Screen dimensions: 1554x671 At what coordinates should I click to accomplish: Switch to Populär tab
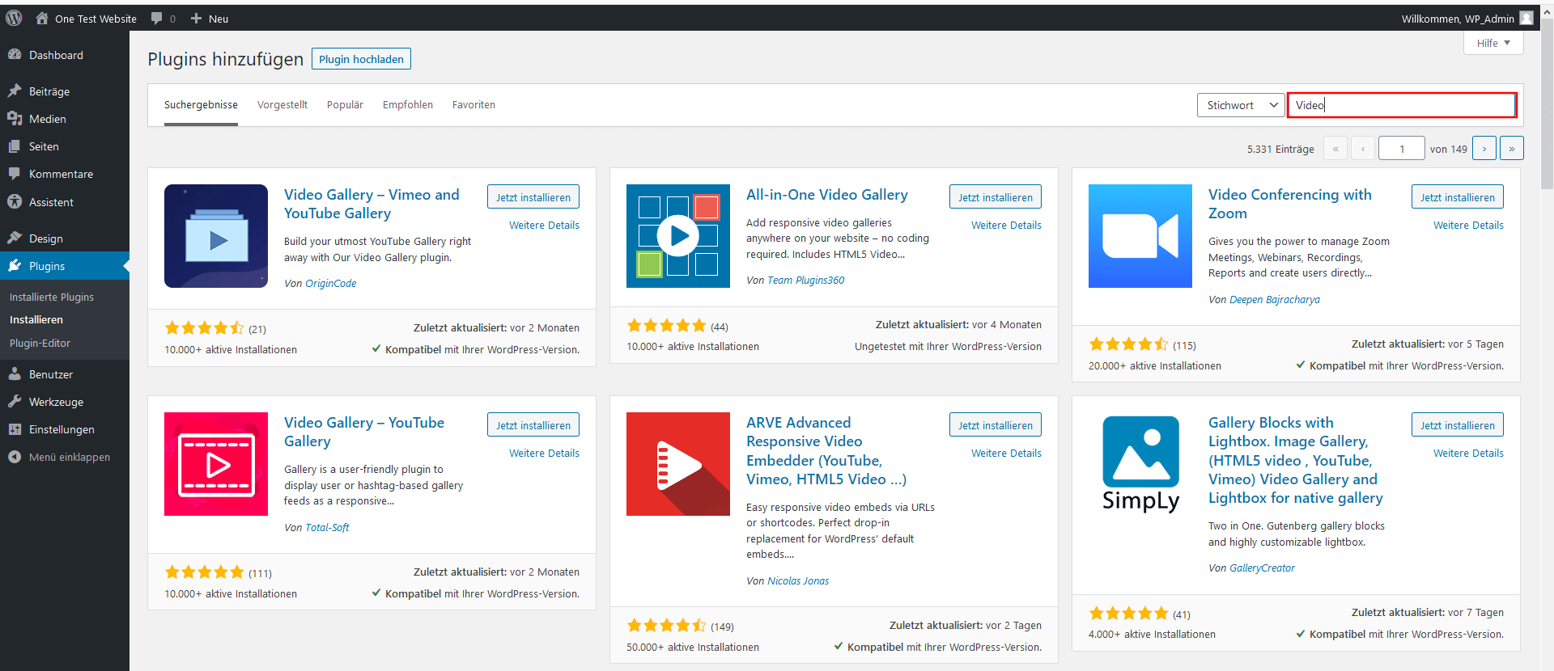[x=345, y=105]
